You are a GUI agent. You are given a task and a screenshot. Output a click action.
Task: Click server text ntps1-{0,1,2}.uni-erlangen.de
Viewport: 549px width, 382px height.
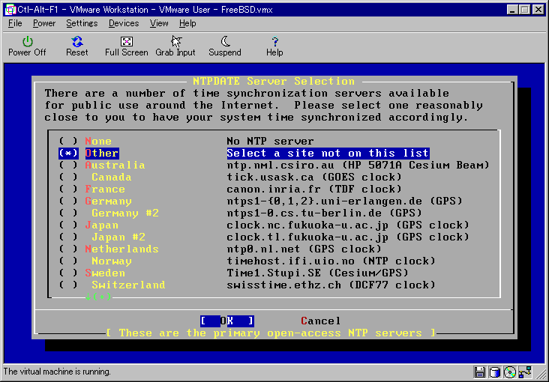(325, 201)
